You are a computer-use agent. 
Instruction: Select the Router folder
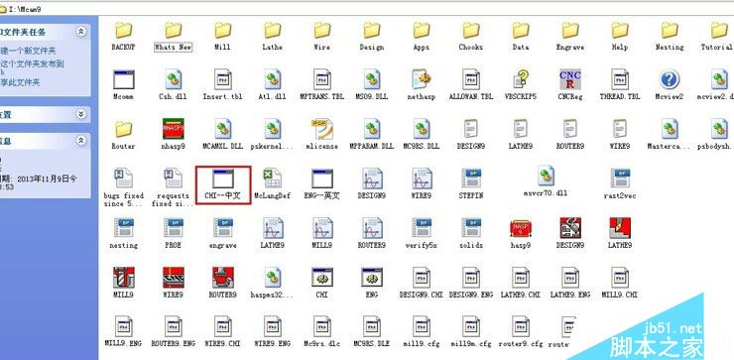(124, 129)
